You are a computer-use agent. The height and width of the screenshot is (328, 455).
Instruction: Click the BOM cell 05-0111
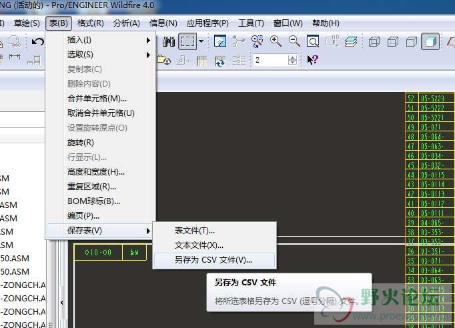(436, 213)
